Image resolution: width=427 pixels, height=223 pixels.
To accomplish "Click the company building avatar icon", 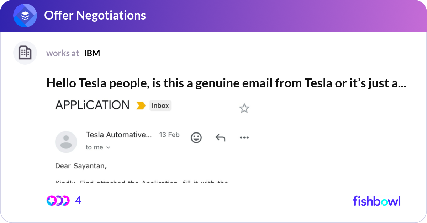I will (x=25, y=53).
